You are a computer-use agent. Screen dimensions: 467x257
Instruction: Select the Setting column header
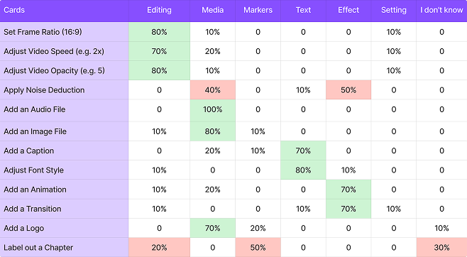(x=394, y=10)
